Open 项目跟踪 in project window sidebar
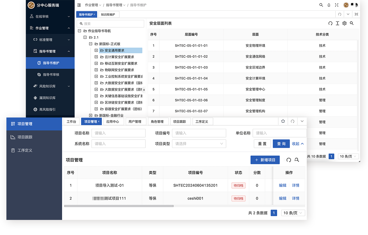The height and width of the screenshot is (235, 368). click(x=34, y=137)
